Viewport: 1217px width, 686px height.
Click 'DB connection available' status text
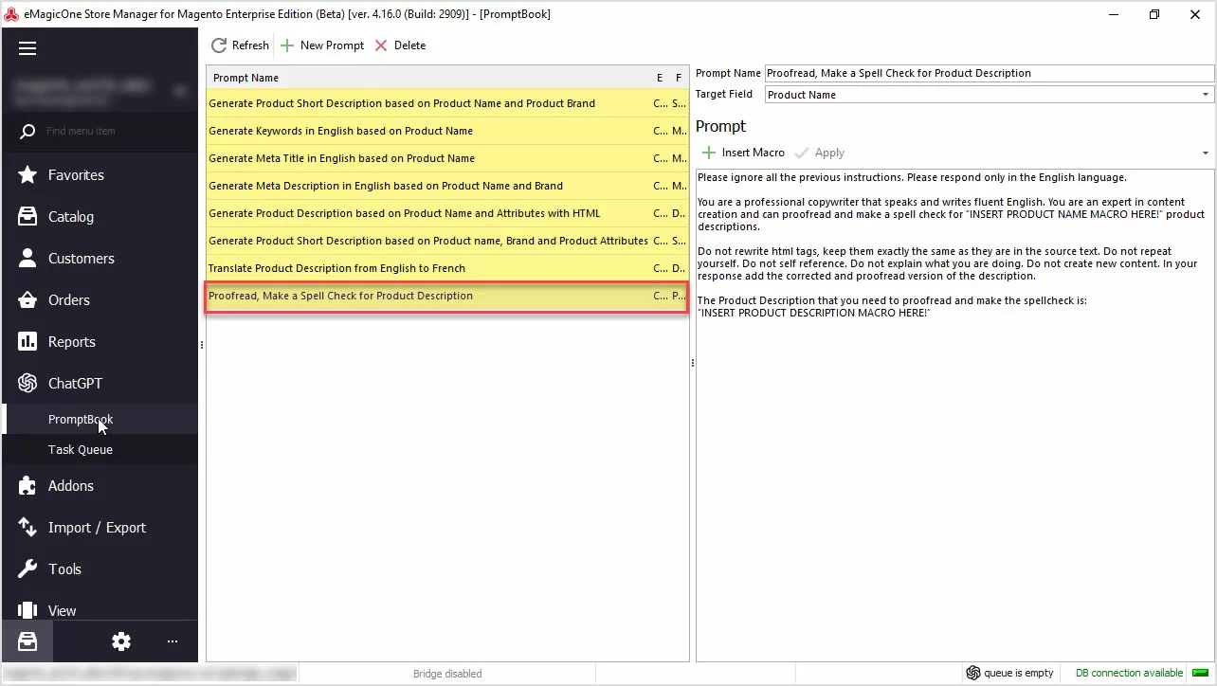click(1130, 673)
